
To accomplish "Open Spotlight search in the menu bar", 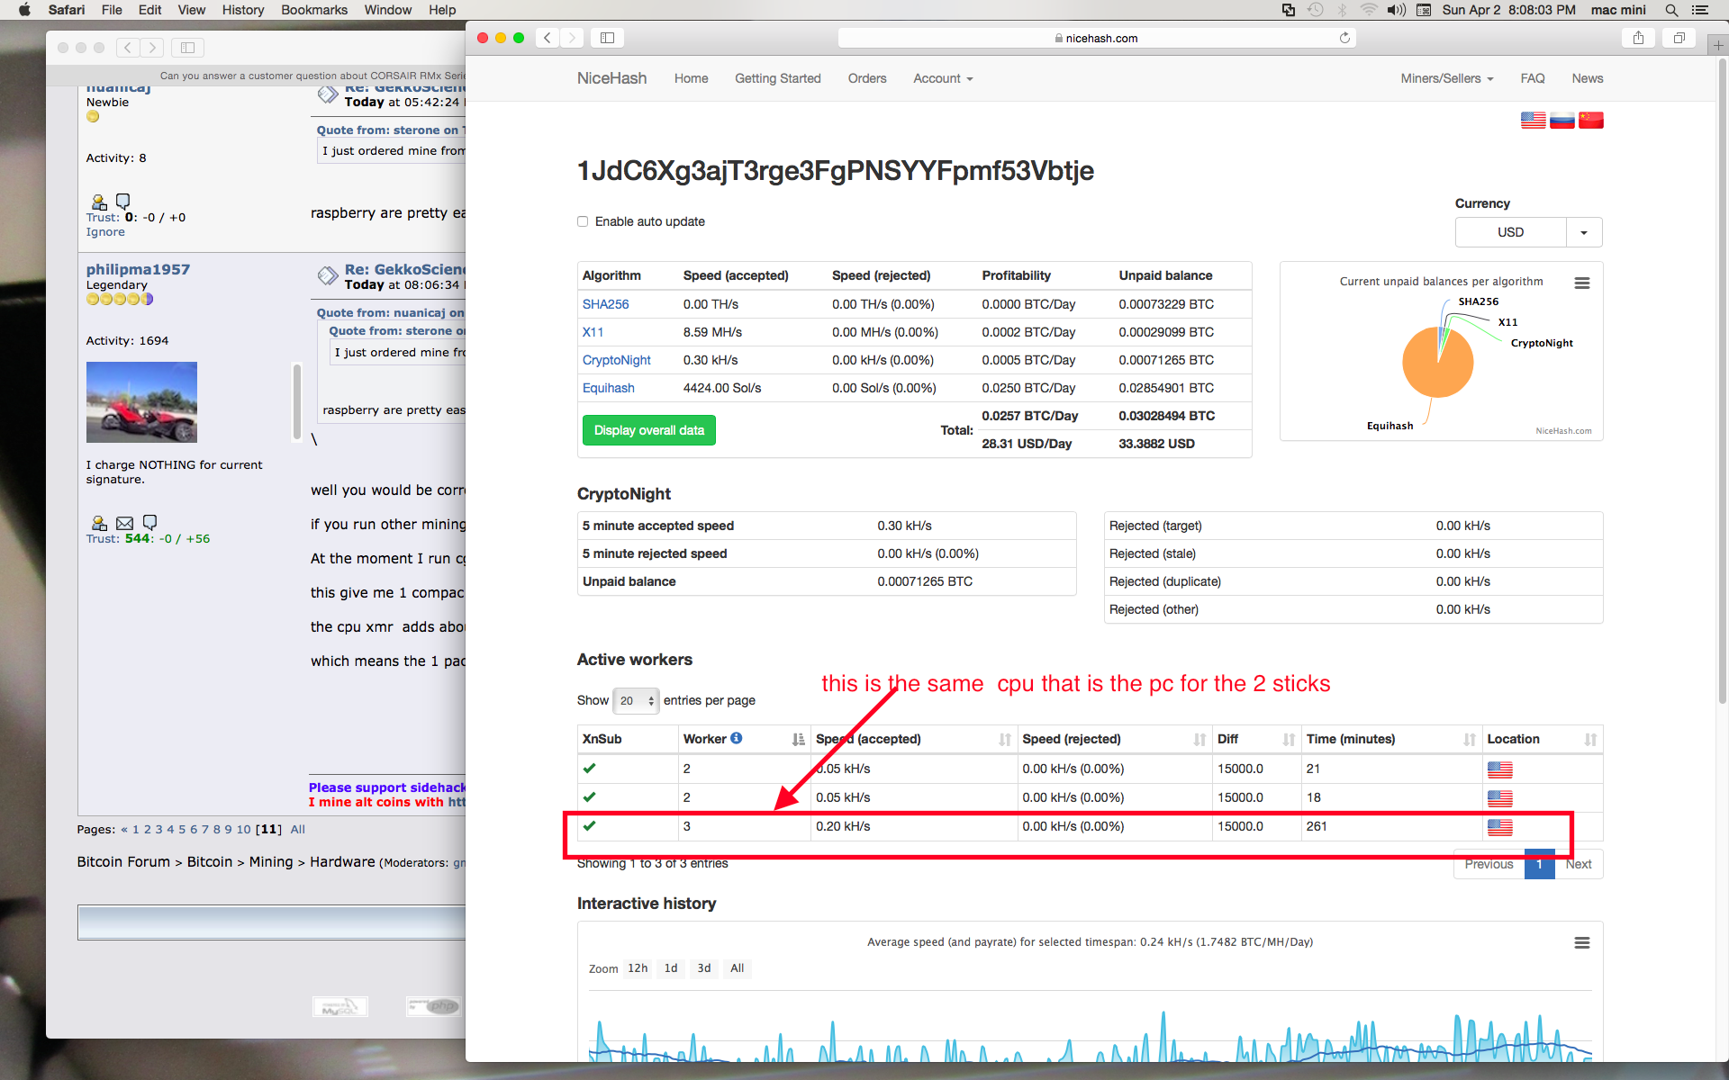I will 1671,10.
